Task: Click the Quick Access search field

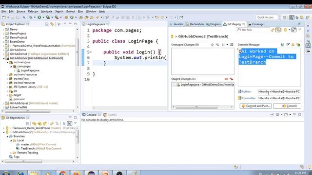Action: [x=267, y=17]
